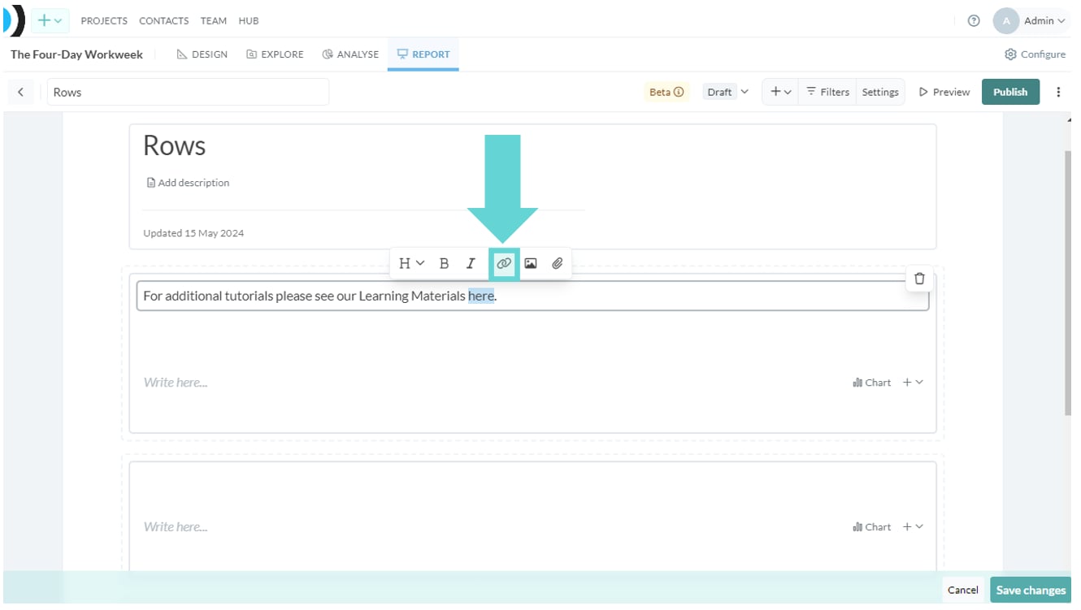Edit the report name field 'Rows'
Image resolution: width=1081 pixels, height=610 pixels.
point(188,92)
